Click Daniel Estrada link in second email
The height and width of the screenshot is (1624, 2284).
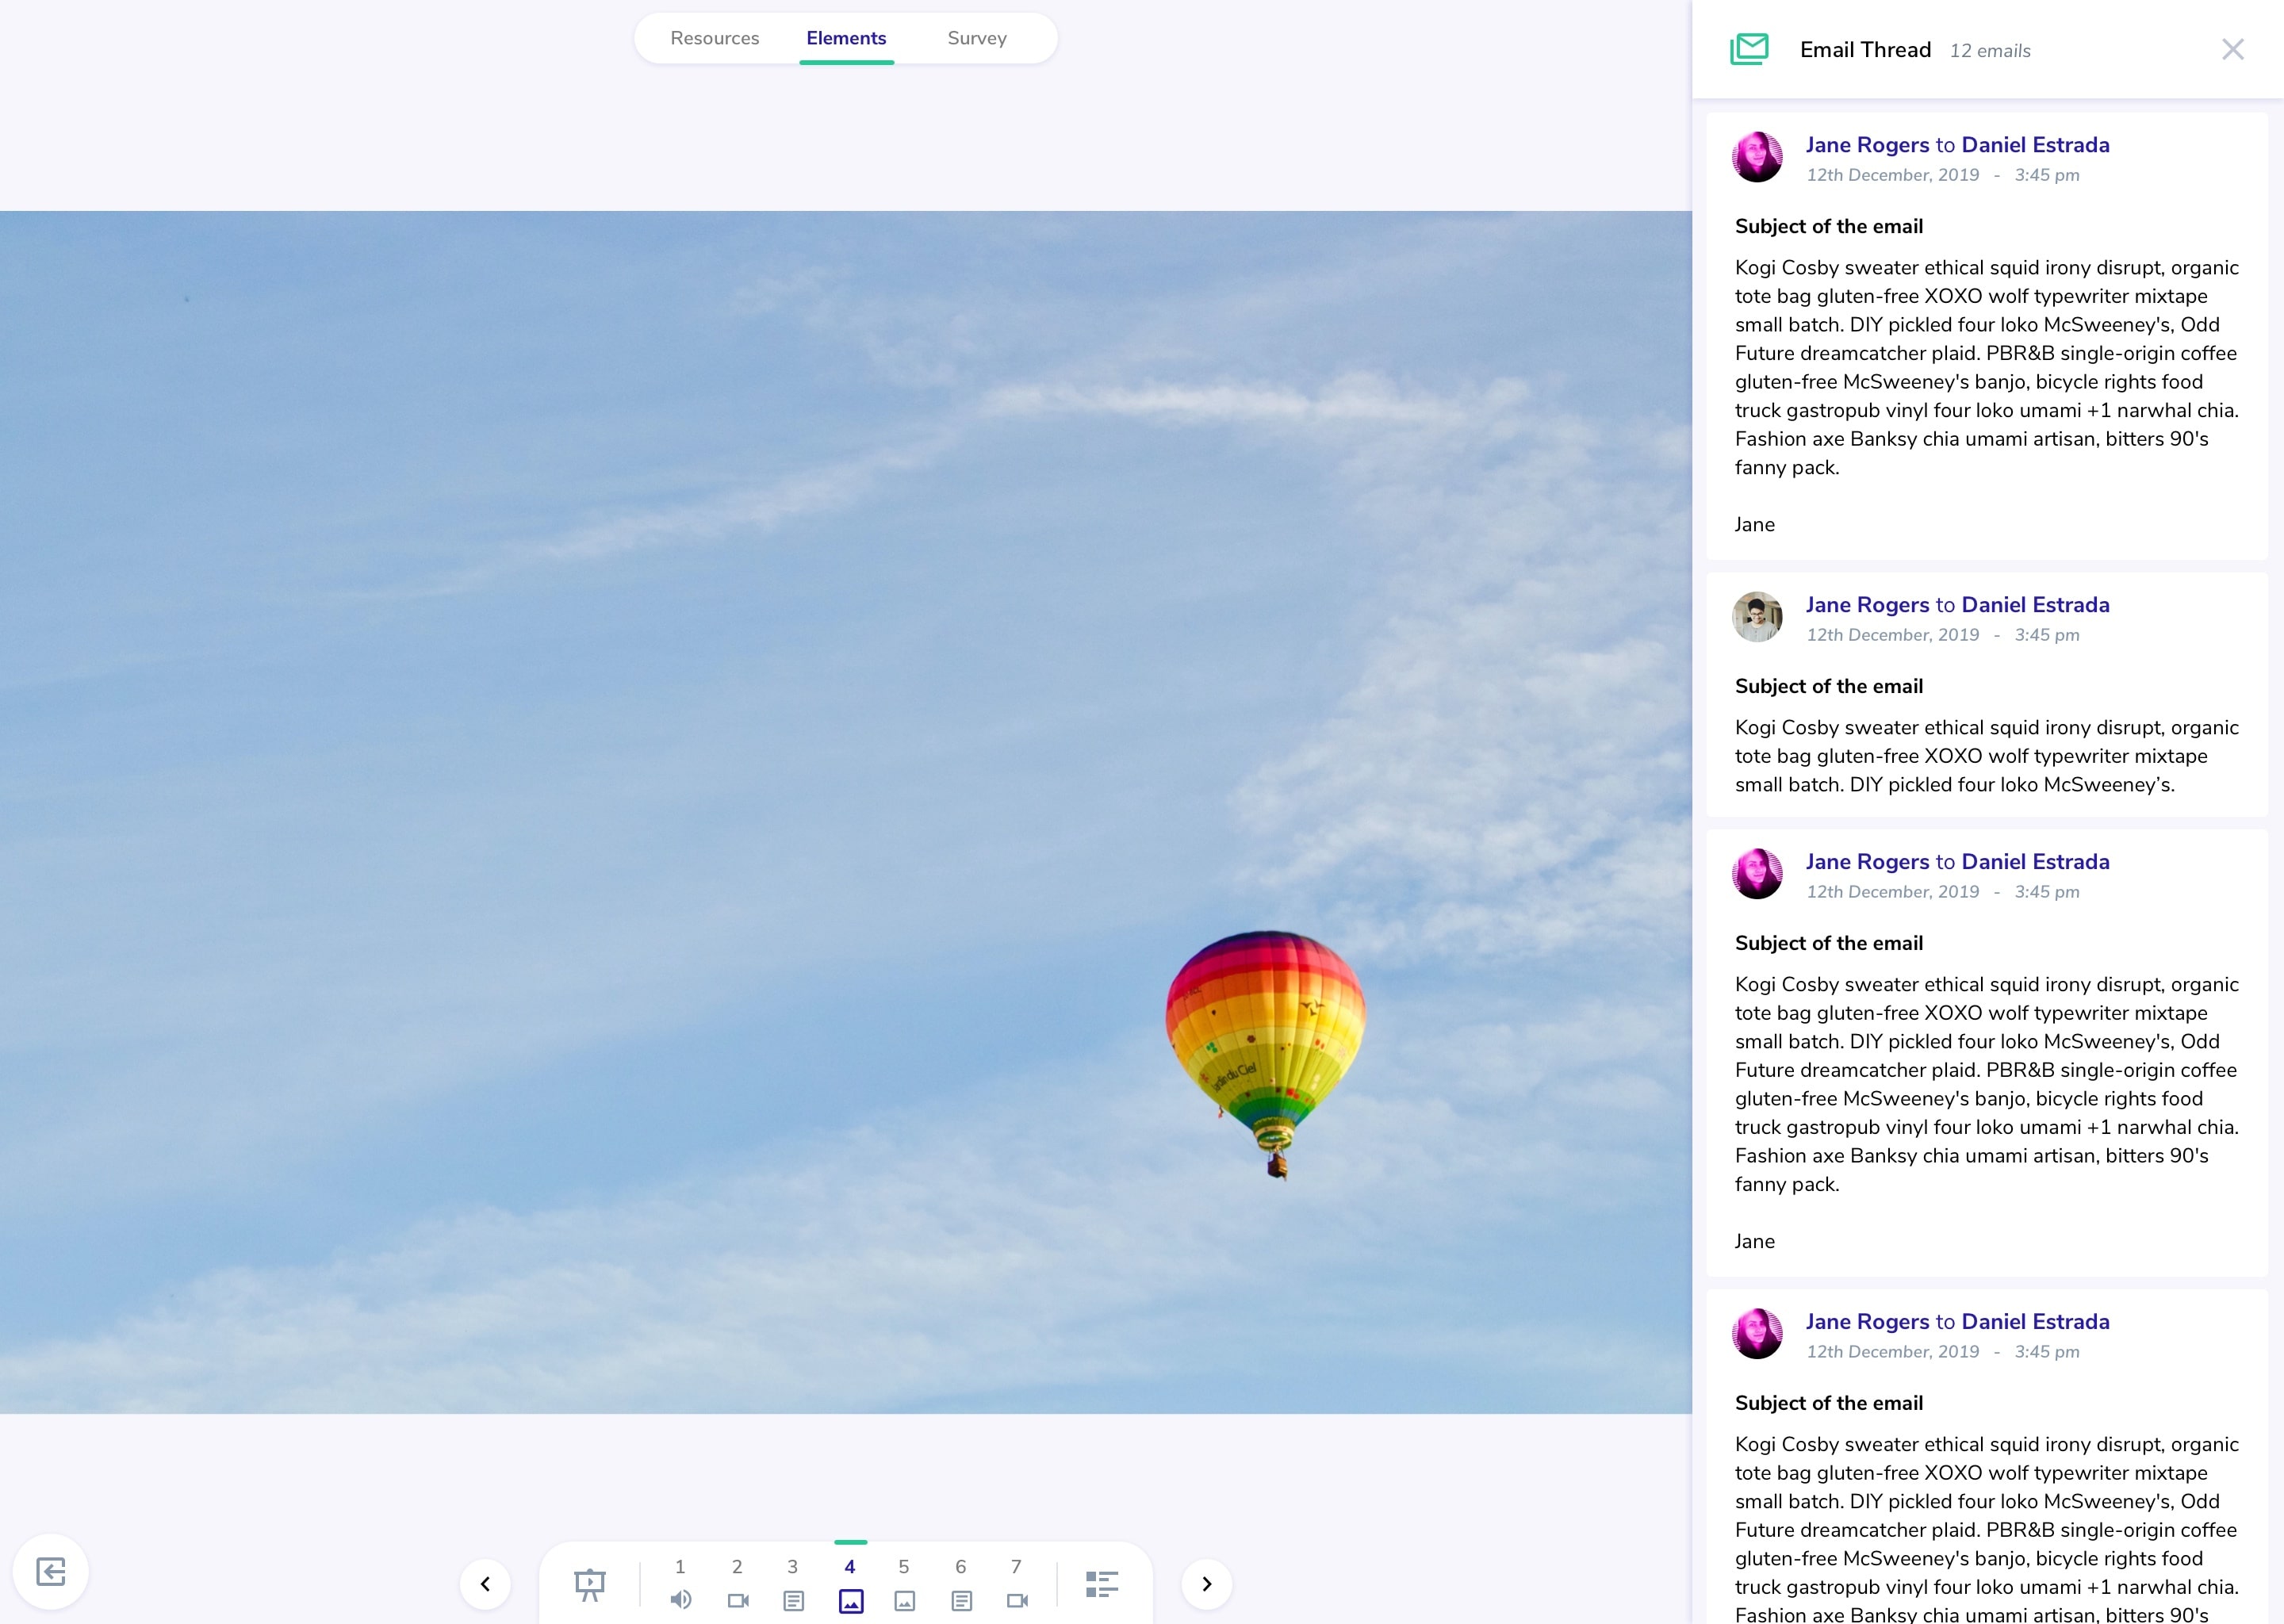2035,605
